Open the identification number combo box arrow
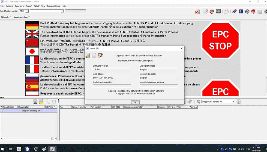 tap(62, 11)
